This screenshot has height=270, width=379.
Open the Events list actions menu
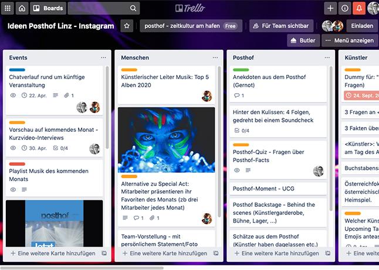tap(103, 58)
